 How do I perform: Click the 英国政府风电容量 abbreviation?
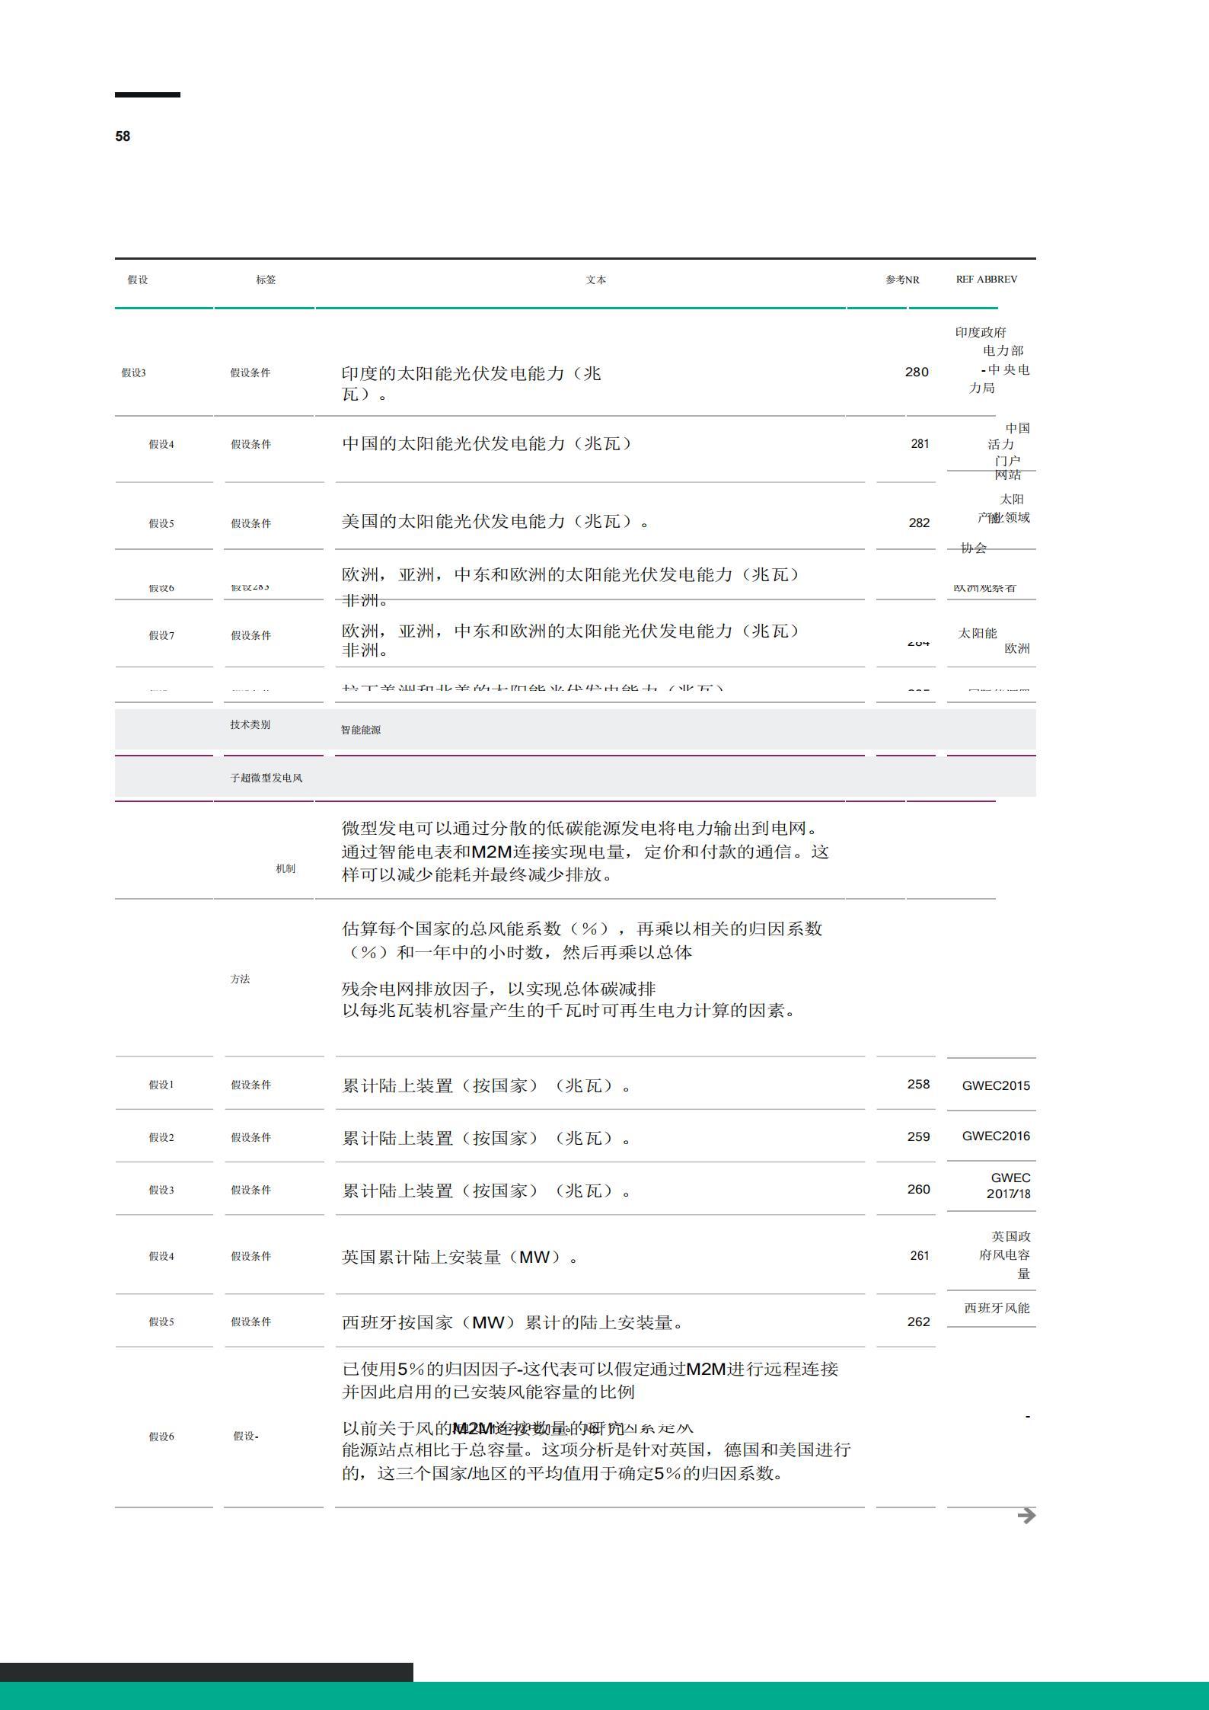click(x=1005, y=1255)
